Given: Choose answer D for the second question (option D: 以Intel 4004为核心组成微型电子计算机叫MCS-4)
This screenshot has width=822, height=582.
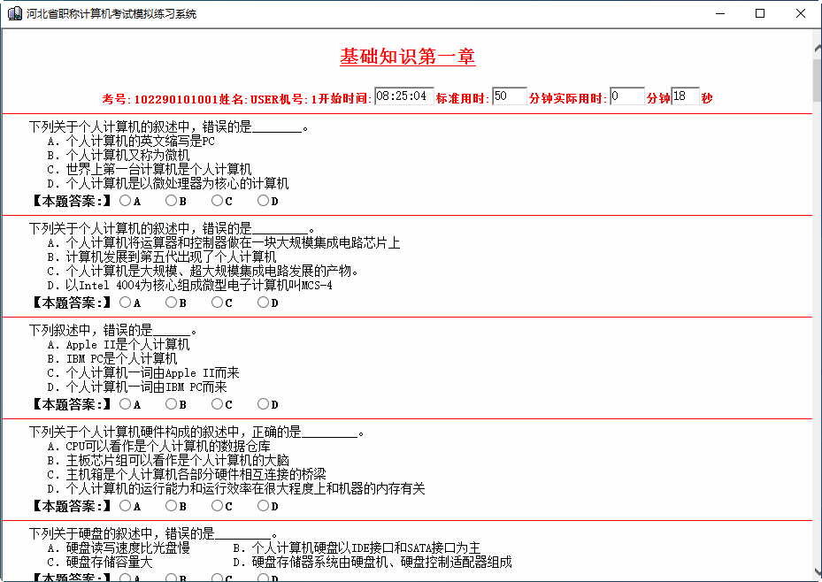Looking at the screenshot, I should click(264, 302).
